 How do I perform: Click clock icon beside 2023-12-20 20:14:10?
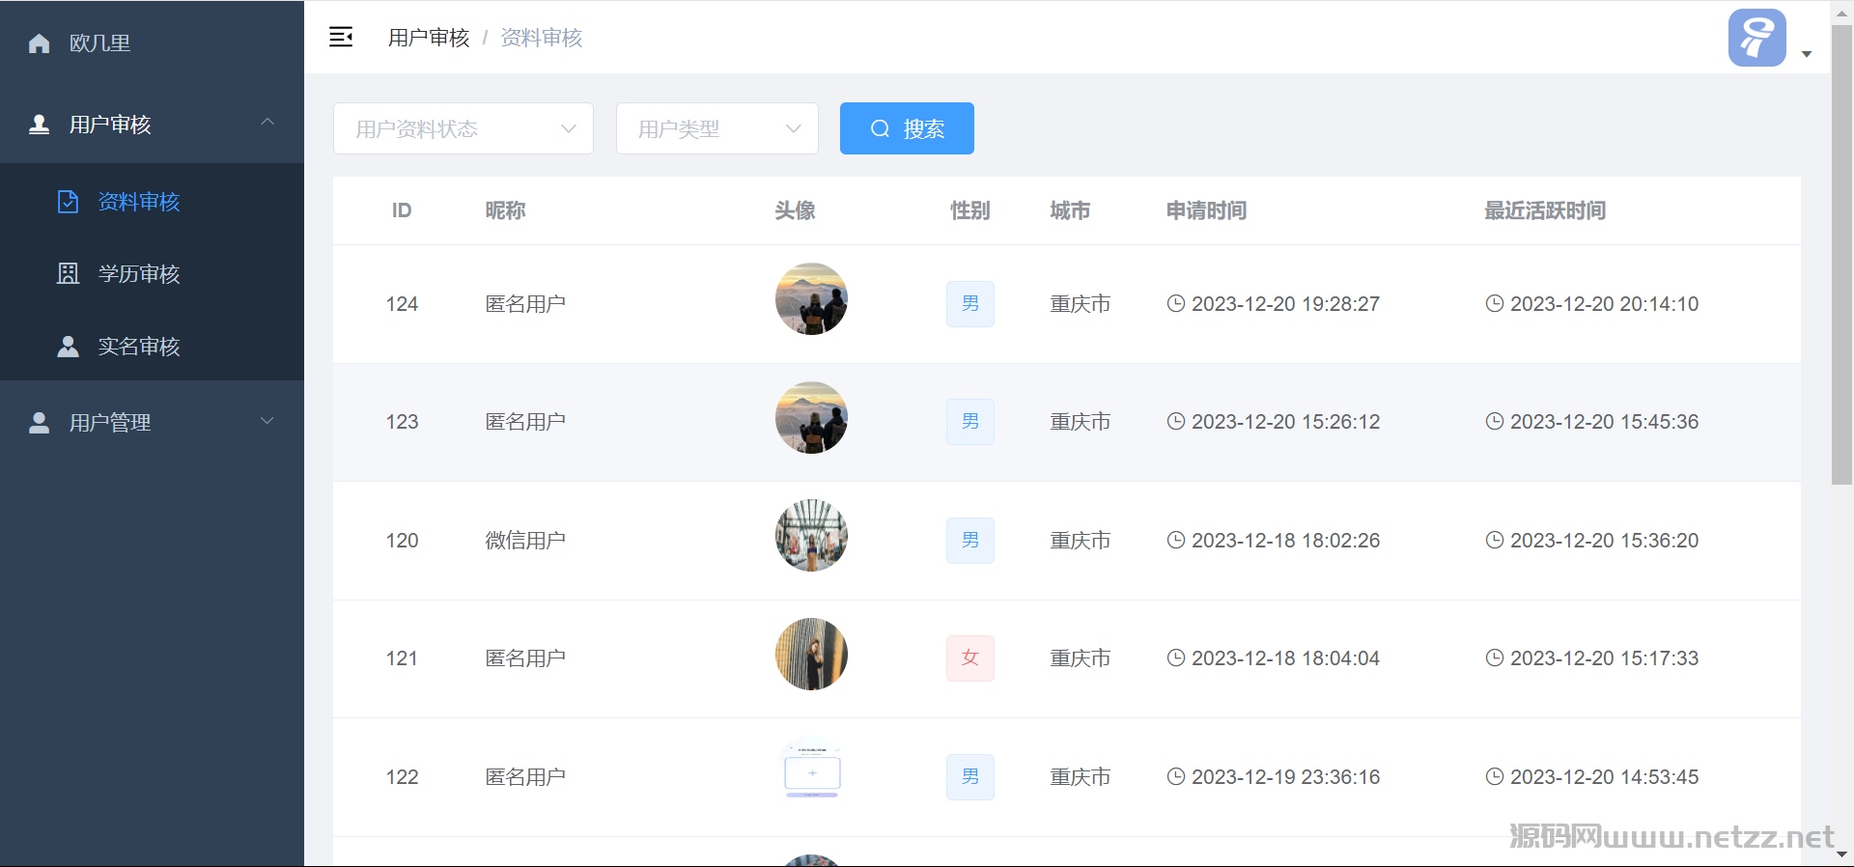tap(1494, 303)
